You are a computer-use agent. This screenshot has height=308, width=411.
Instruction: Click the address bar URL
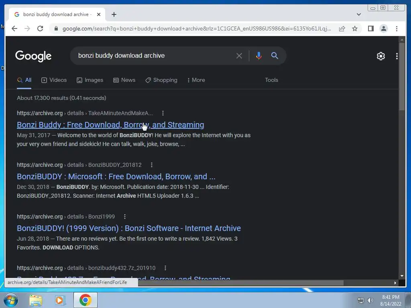tap(197, 28)
